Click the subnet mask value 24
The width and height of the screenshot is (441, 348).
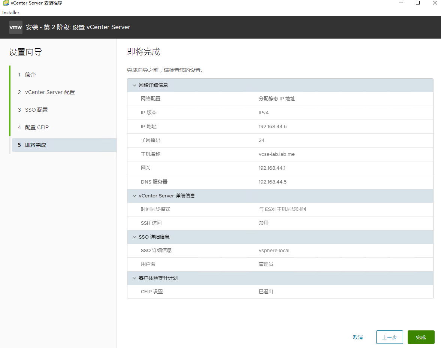[262, 140]
